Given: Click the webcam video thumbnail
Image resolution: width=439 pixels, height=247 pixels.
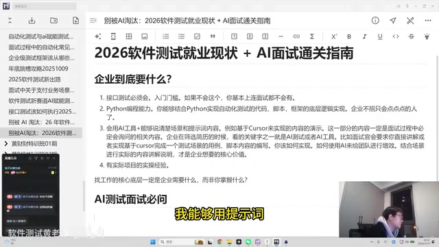Looking at the screenshot, I should pyautogui.click(x=389, y=209).
